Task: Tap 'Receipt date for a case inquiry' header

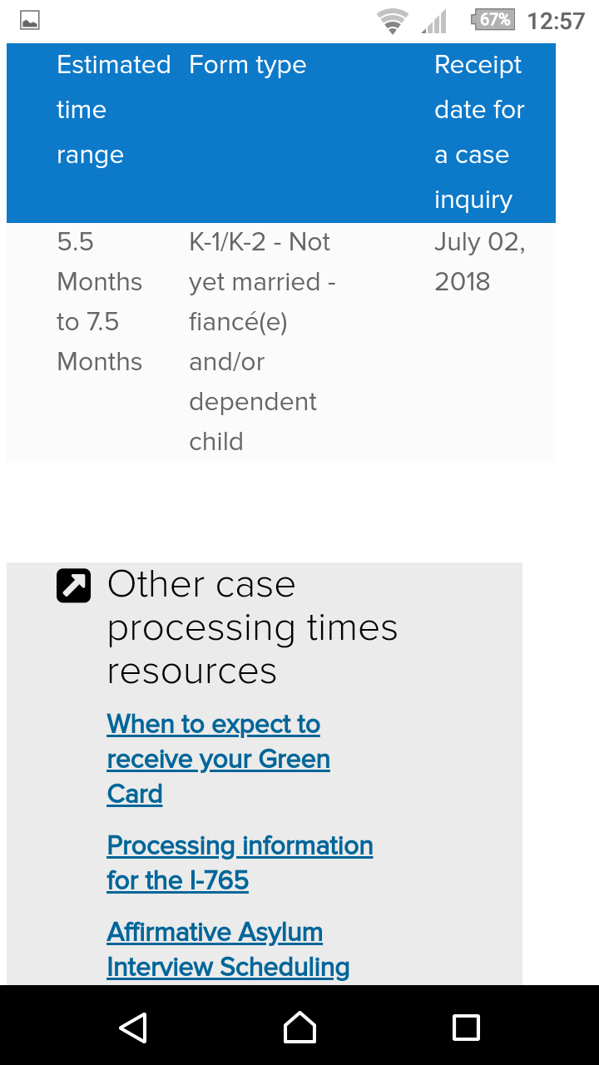Action: (x=479, y=132)
